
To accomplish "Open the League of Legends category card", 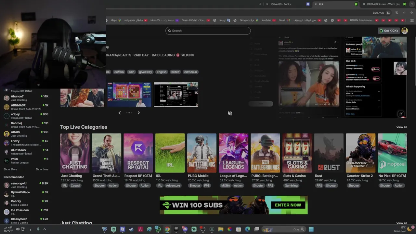I will pos(233,153).
